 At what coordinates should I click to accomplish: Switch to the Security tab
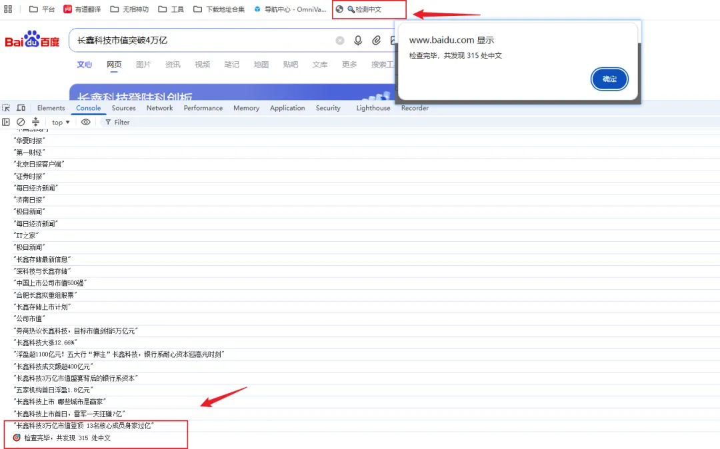328,108
